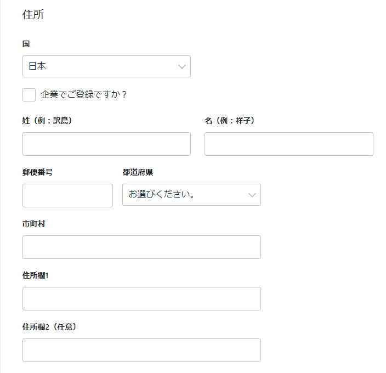Click into the 市町村 text field
386x373 pixels.
coord(141,247)
